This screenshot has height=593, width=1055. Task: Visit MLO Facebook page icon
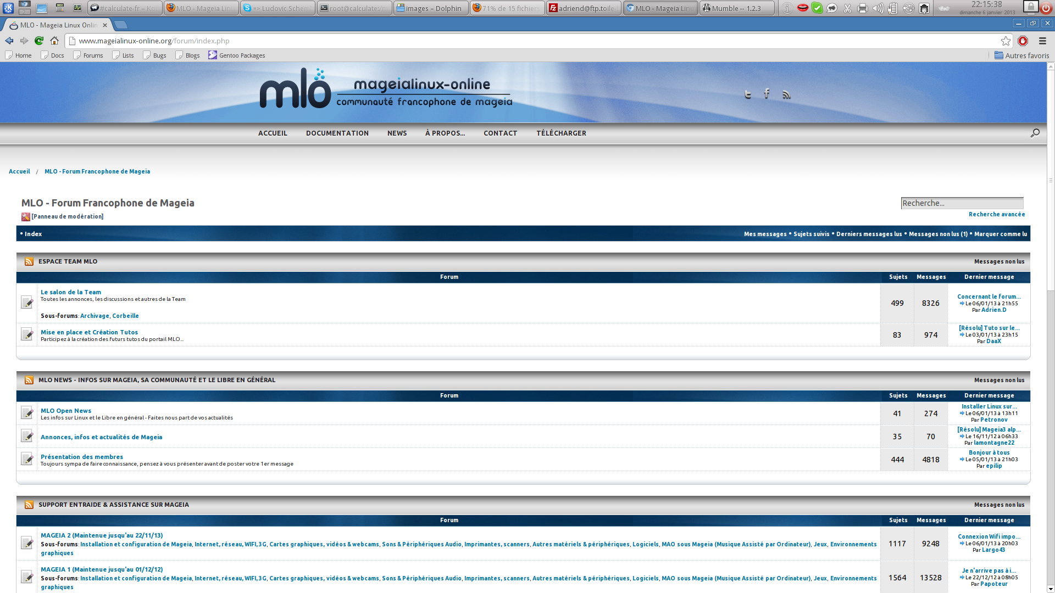[767, 94]
